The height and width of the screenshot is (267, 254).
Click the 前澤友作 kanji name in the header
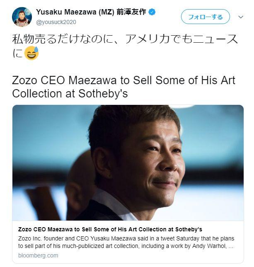pyautogui.click(x=131, y=12)
